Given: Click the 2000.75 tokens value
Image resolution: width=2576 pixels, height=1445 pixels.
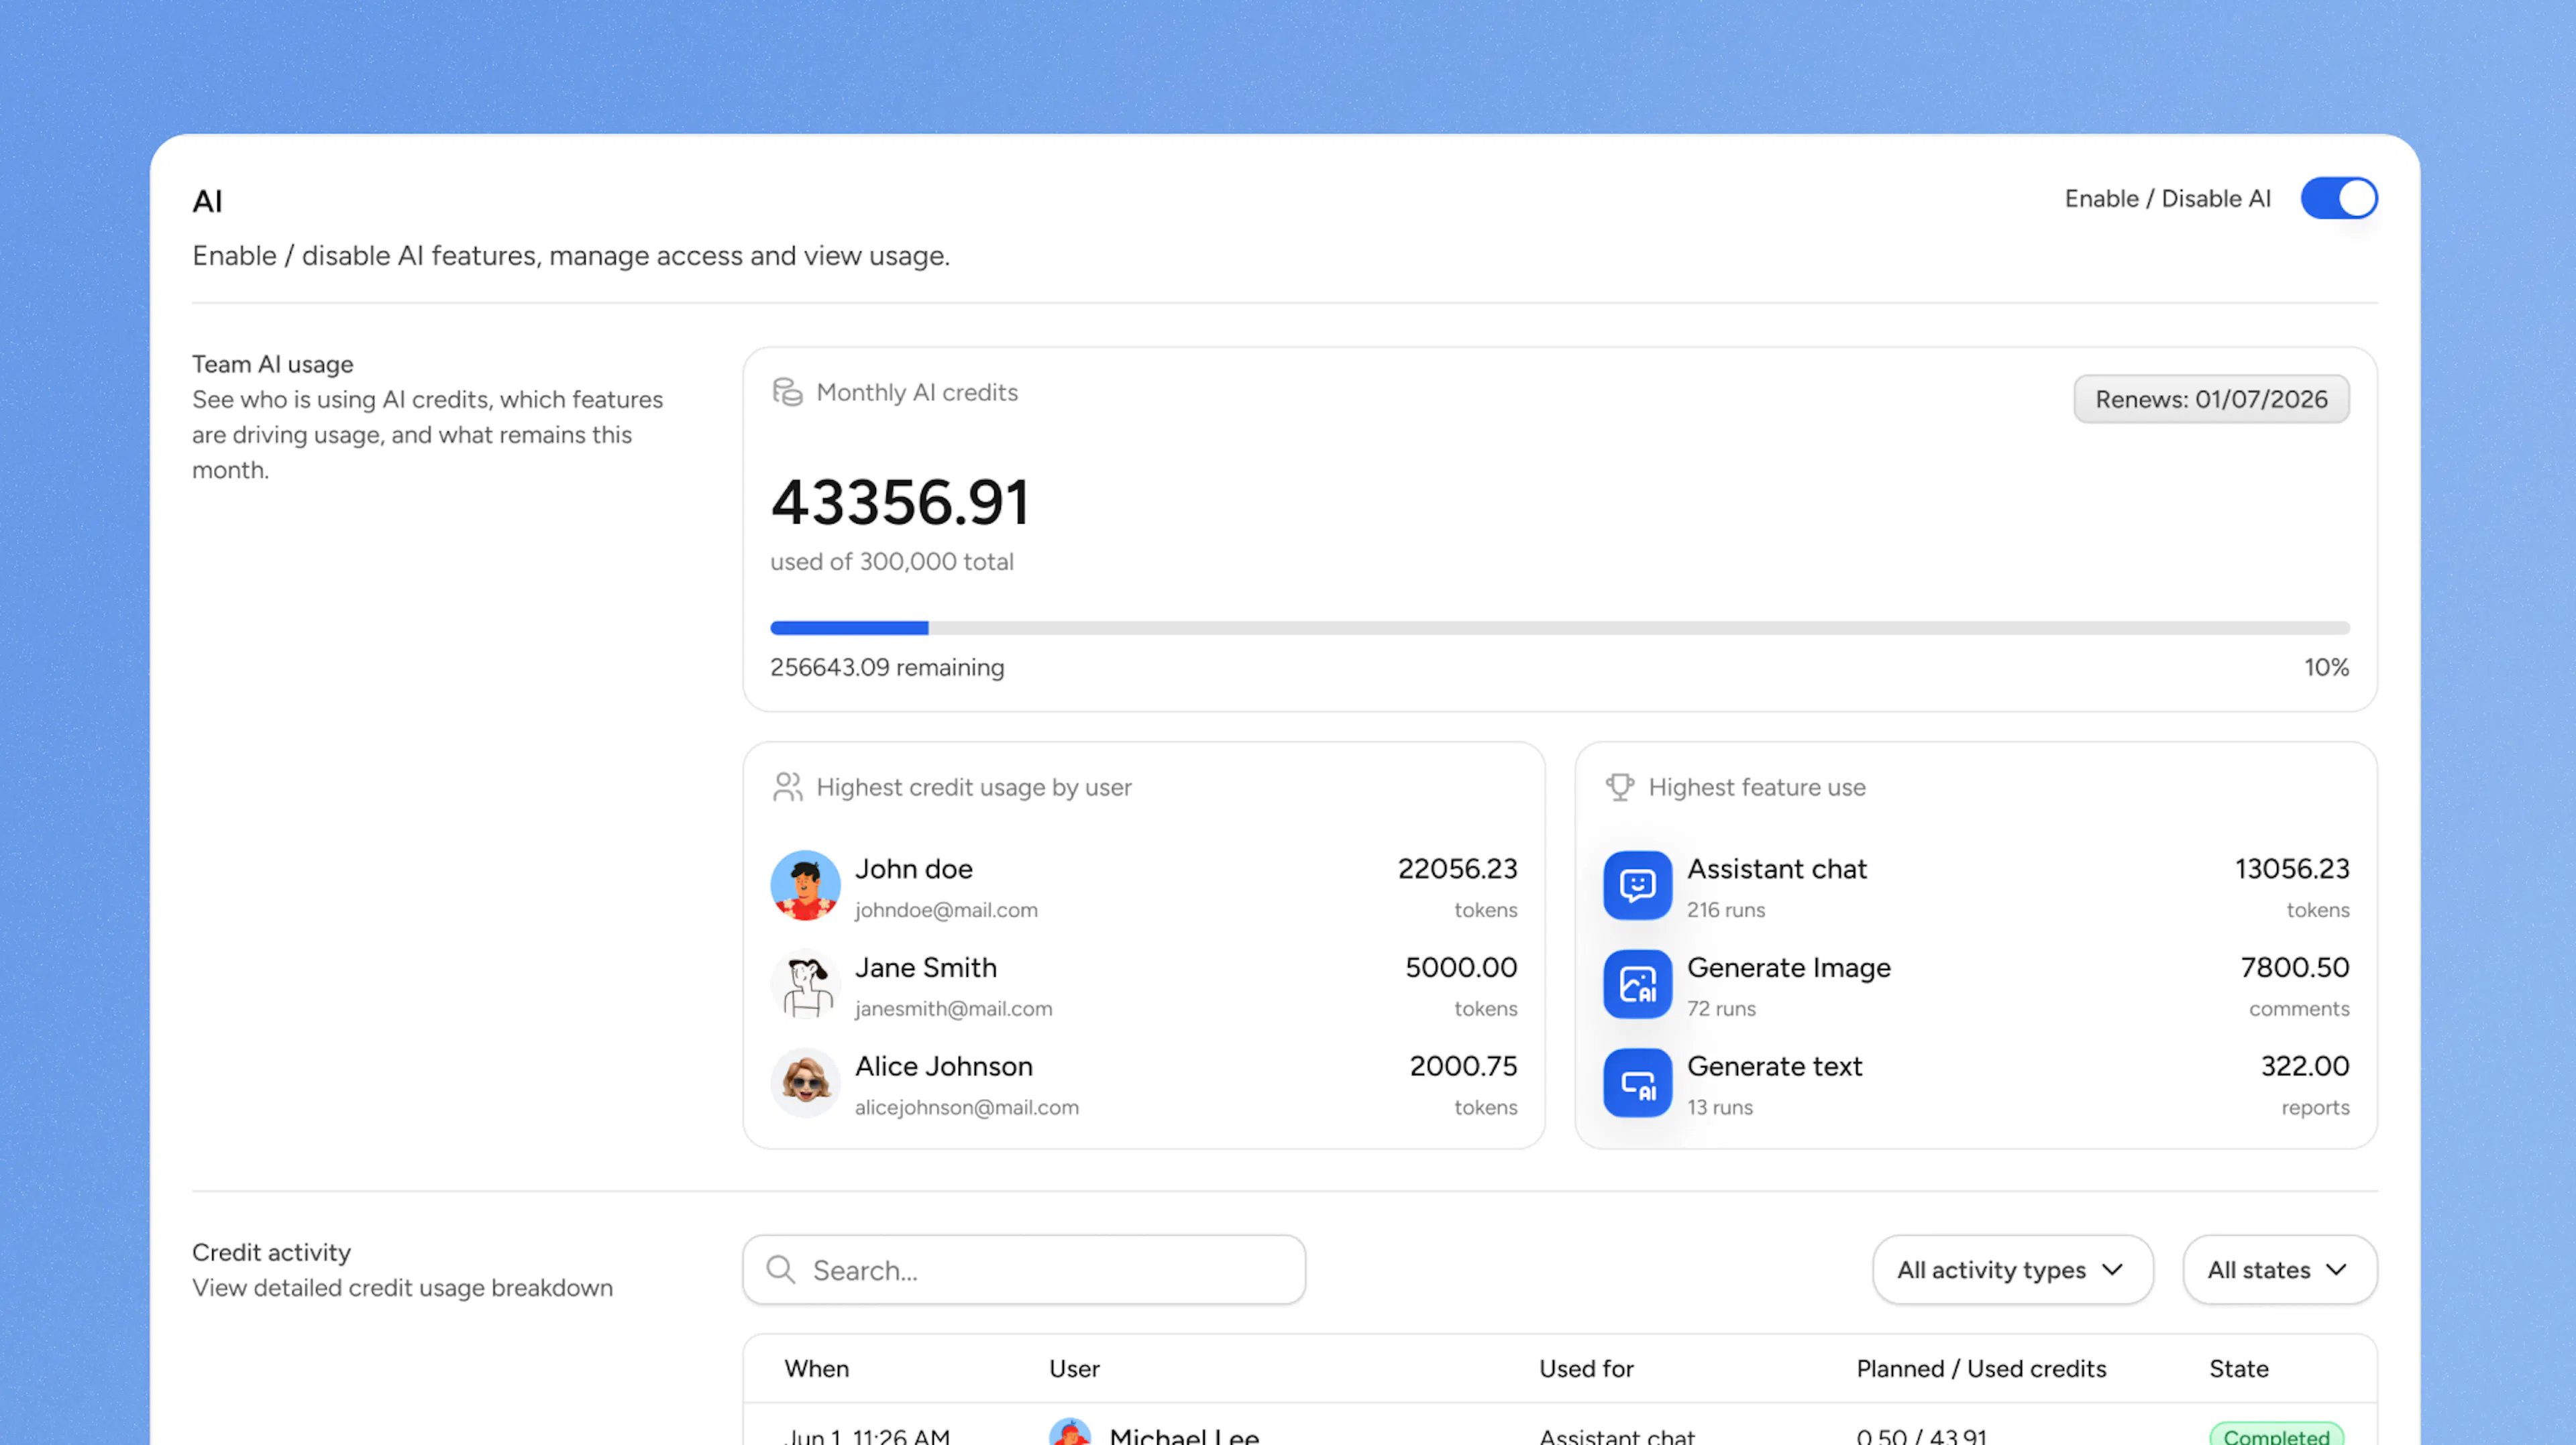Looking at the screenshot, I should [1463, 1067].
